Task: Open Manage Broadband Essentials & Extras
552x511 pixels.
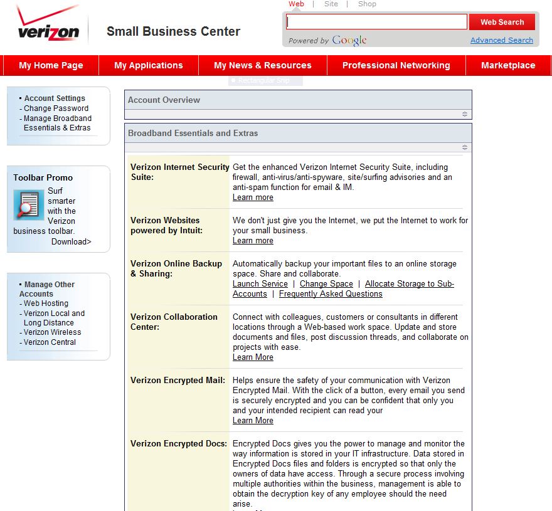Action: pos(57,123)
